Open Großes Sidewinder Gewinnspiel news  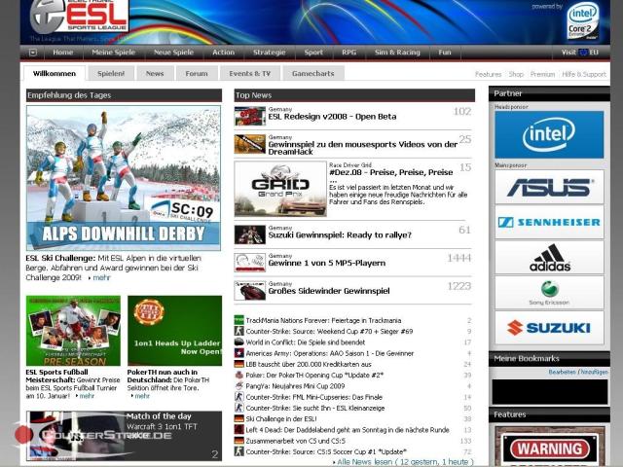pyautogui.click(x=329, y=291)
